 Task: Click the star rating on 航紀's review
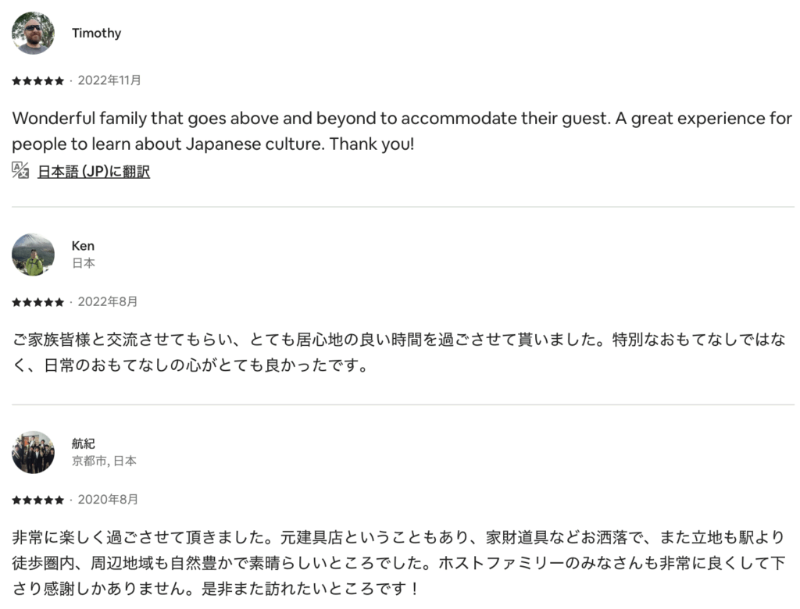pos(38,500)
